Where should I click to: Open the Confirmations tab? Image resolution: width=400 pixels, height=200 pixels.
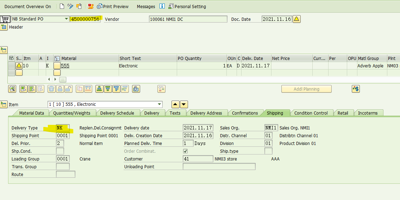pos(245,113)
